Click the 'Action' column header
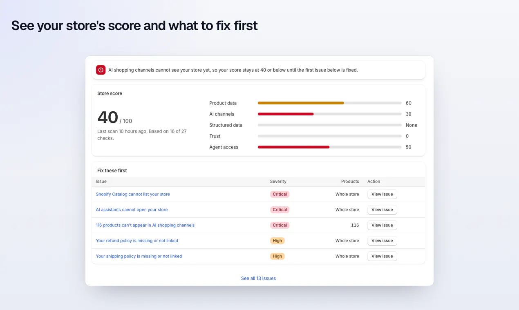The image size is (519, 310). pyautogui.click(x=374, y=182)
